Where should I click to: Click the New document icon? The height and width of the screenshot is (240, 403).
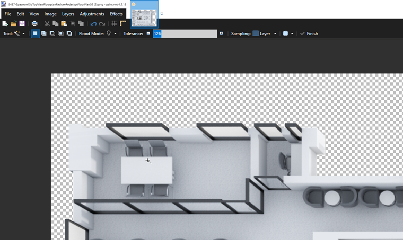[5, 24]
